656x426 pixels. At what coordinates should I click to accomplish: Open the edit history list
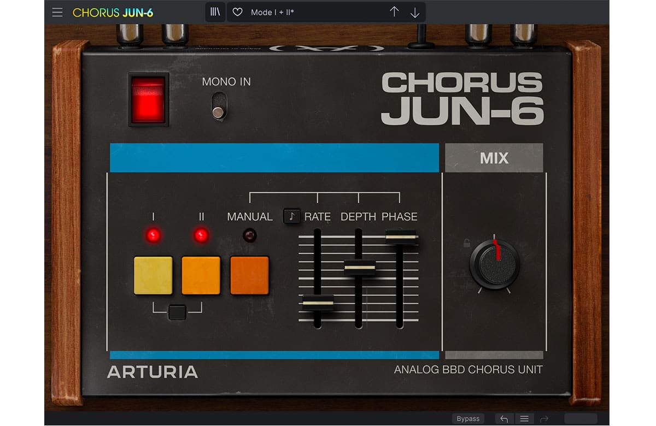(524, 419)
